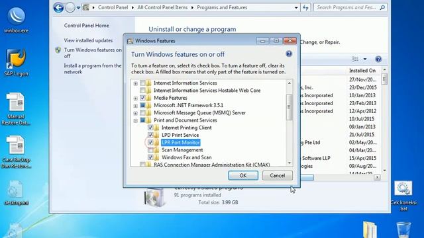Click Installed On column header
Viewport: 424px width, 238px height.
pos(362,71)
